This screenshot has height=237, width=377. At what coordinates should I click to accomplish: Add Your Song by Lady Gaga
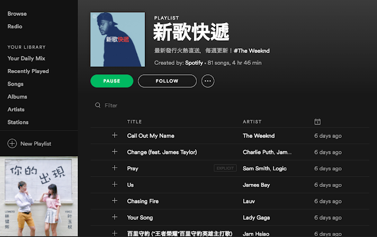(x=115, y=217)
